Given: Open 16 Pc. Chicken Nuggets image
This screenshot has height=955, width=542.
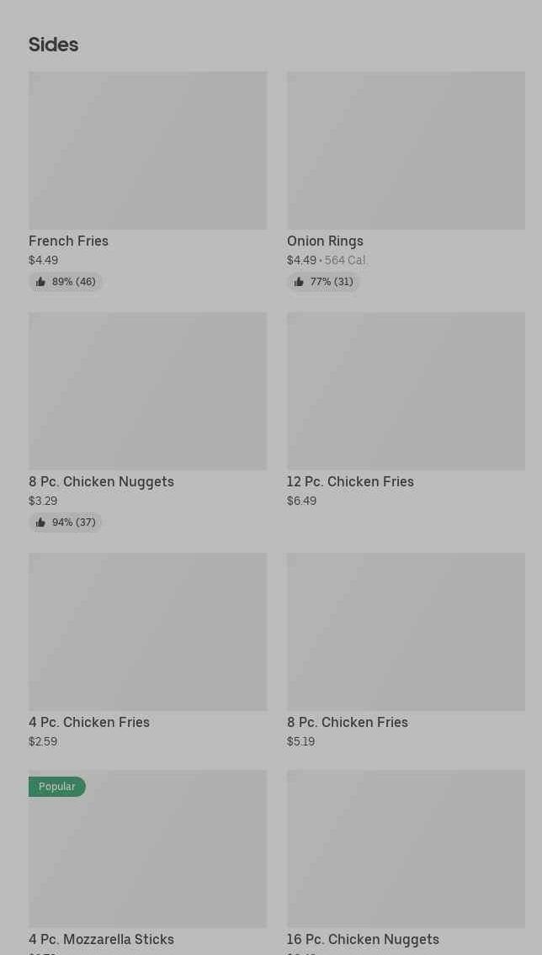Looking at the screenshot, I should 406,848.
